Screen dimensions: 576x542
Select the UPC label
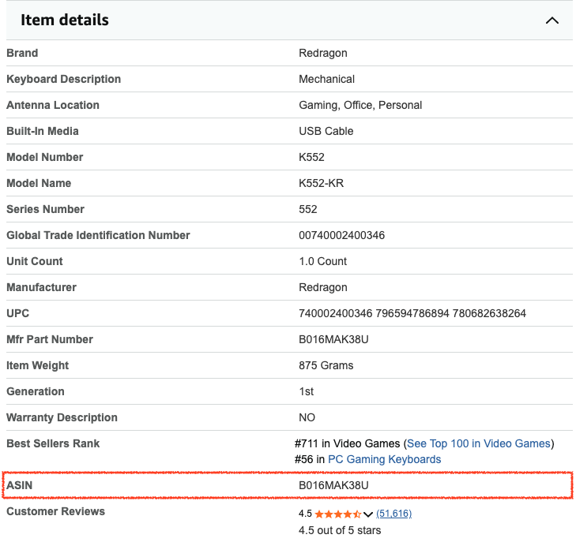coord(17,313)
